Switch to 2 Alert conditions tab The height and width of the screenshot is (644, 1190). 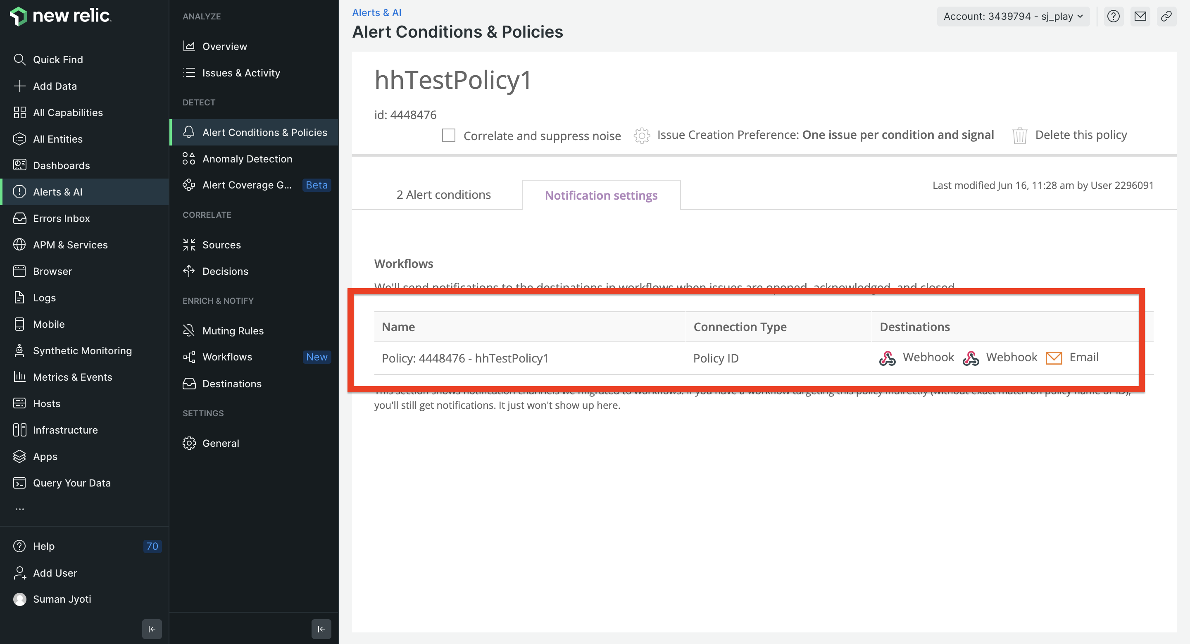[x=443, y=195]
